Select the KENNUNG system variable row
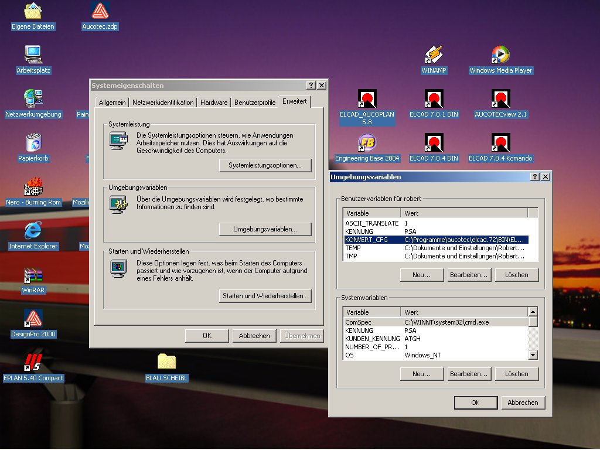This screenshot has height=450, width=600. click(436, 330)
